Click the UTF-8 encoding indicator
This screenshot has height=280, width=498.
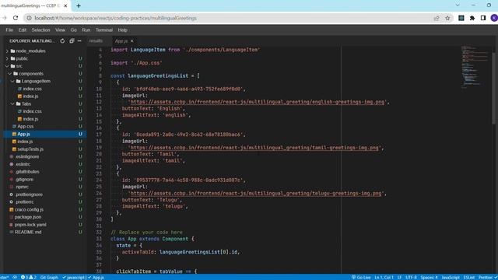click(411, 277)
